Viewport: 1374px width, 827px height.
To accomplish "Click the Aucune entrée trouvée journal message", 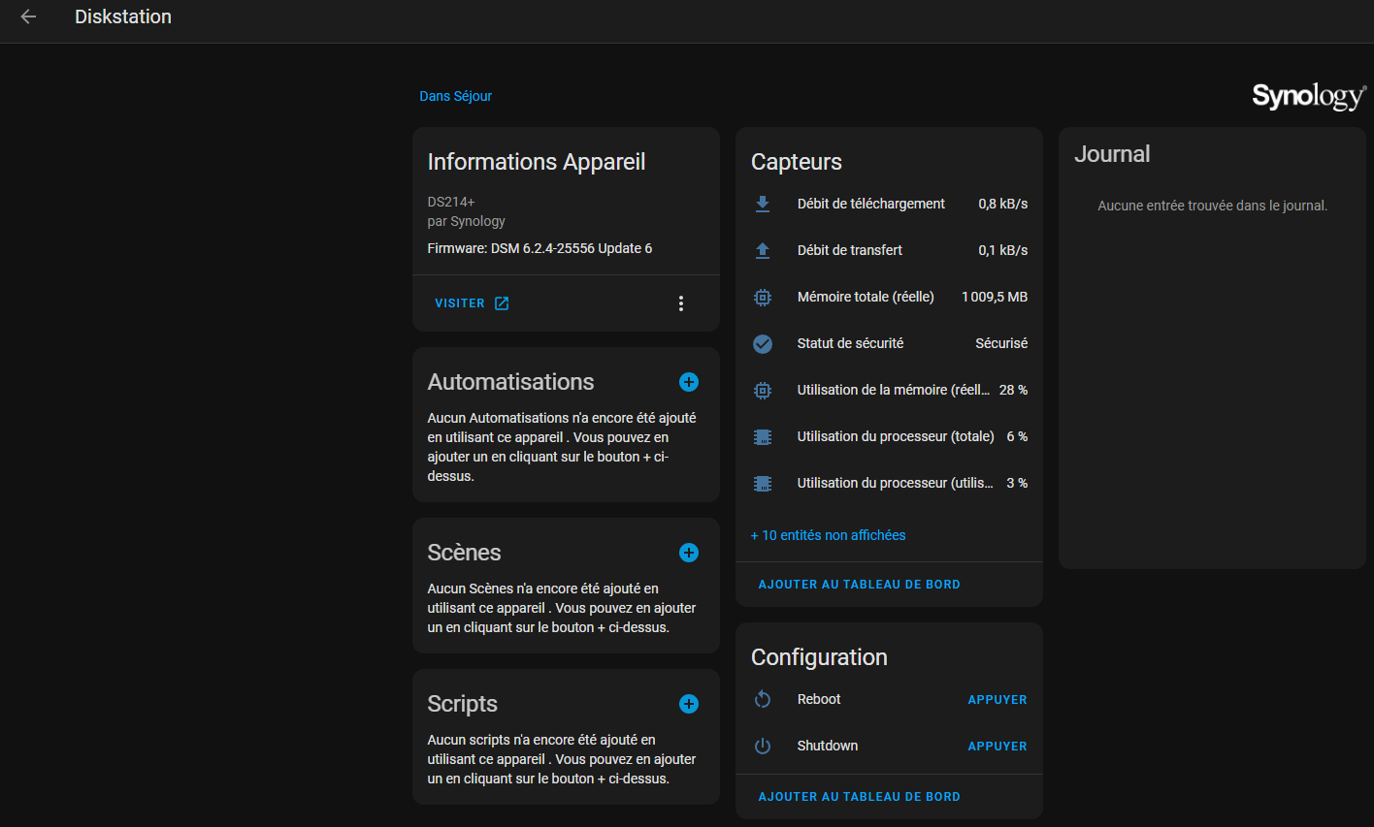I will pos(1213,206).
